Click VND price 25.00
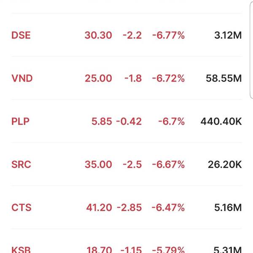This screenshot has width=253, height=253. [x=98, y=78]
